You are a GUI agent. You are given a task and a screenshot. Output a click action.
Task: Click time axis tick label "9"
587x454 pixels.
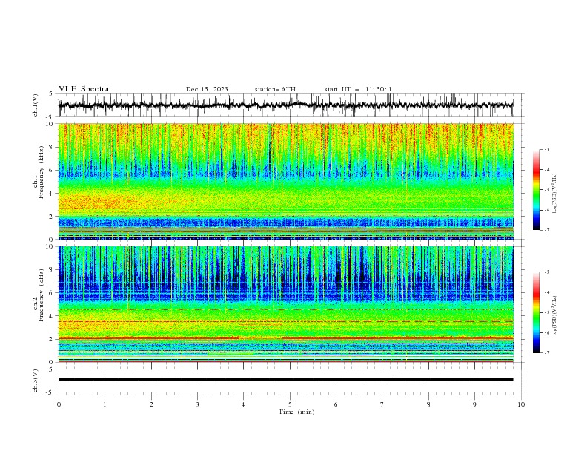coord(474,404)
